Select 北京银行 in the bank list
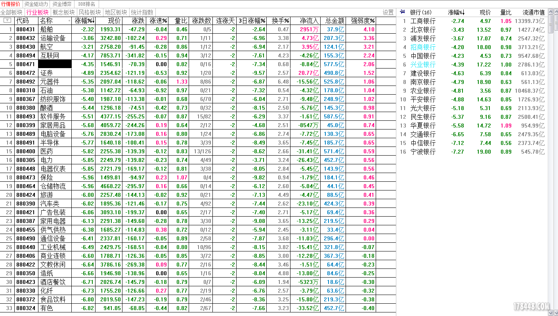 [x=472, y=30]
